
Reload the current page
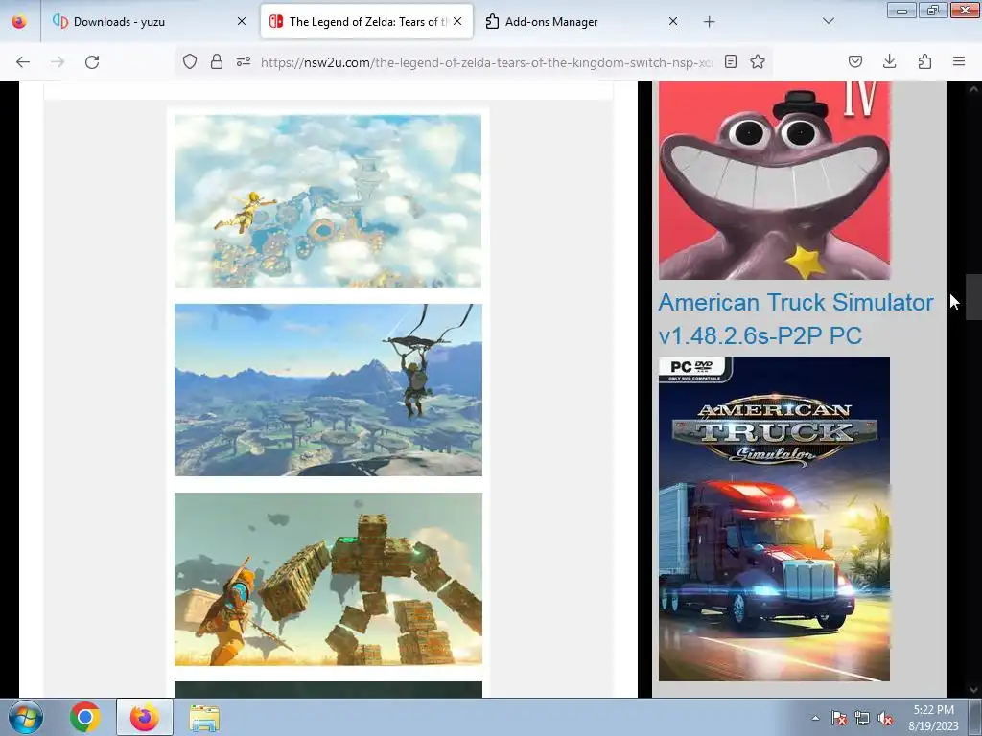[x=92, y=62]
